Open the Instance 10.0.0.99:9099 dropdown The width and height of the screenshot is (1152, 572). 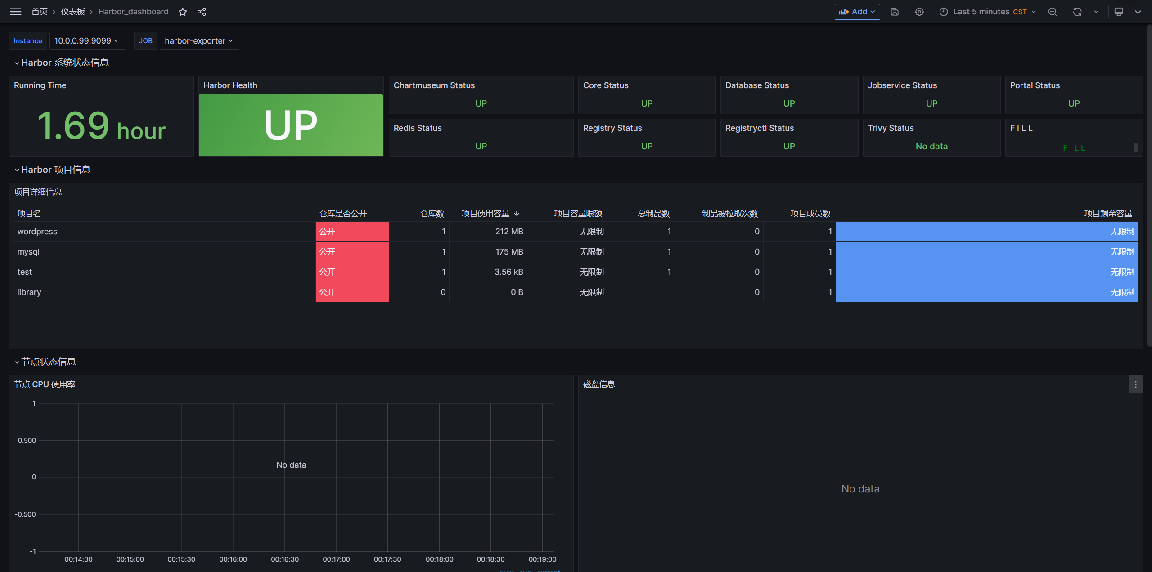(x=86, y=41)
